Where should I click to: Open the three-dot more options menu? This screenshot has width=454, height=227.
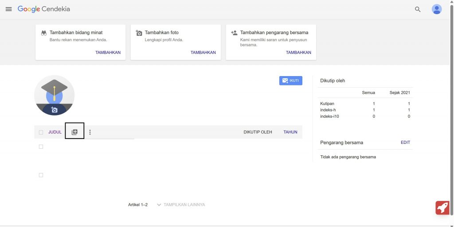pyautogui.click(x=90, y=132)
